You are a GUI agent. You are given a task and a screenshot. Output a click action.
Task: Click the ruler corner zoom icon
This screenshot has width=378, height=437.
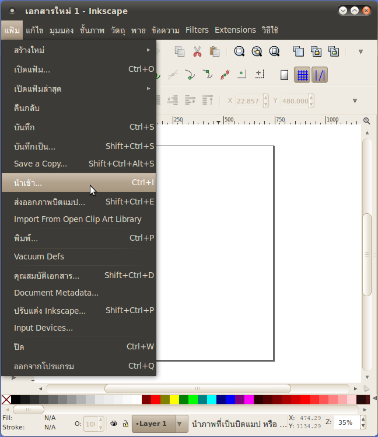[x=366, y=121]
